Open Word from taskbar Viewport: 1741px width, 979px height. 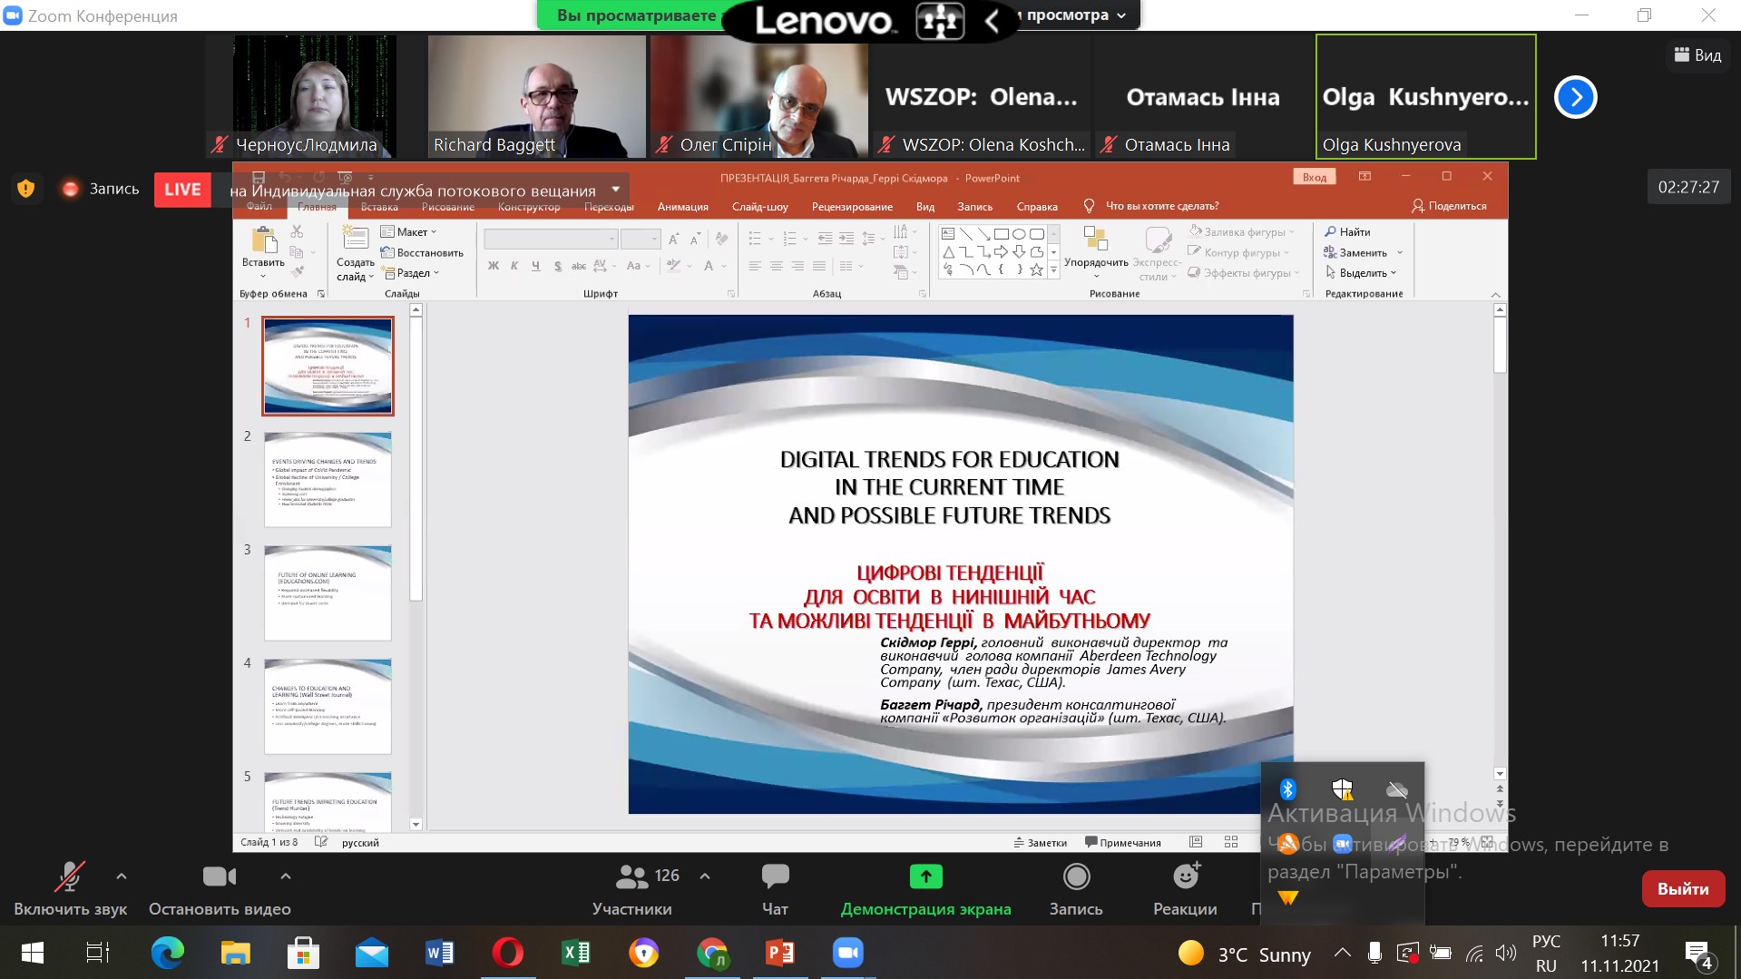[x=439, y=953]
